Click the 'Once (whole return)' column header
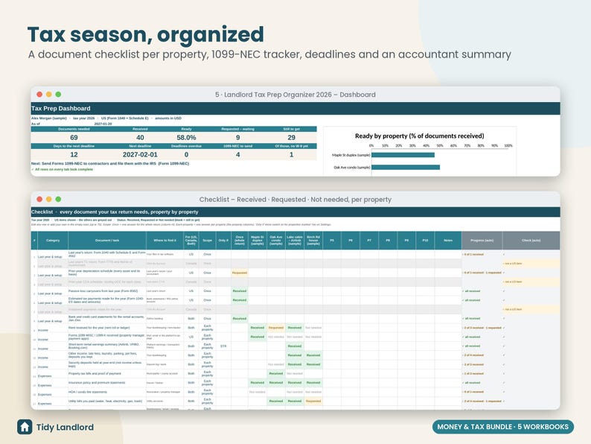 point(240,241)
